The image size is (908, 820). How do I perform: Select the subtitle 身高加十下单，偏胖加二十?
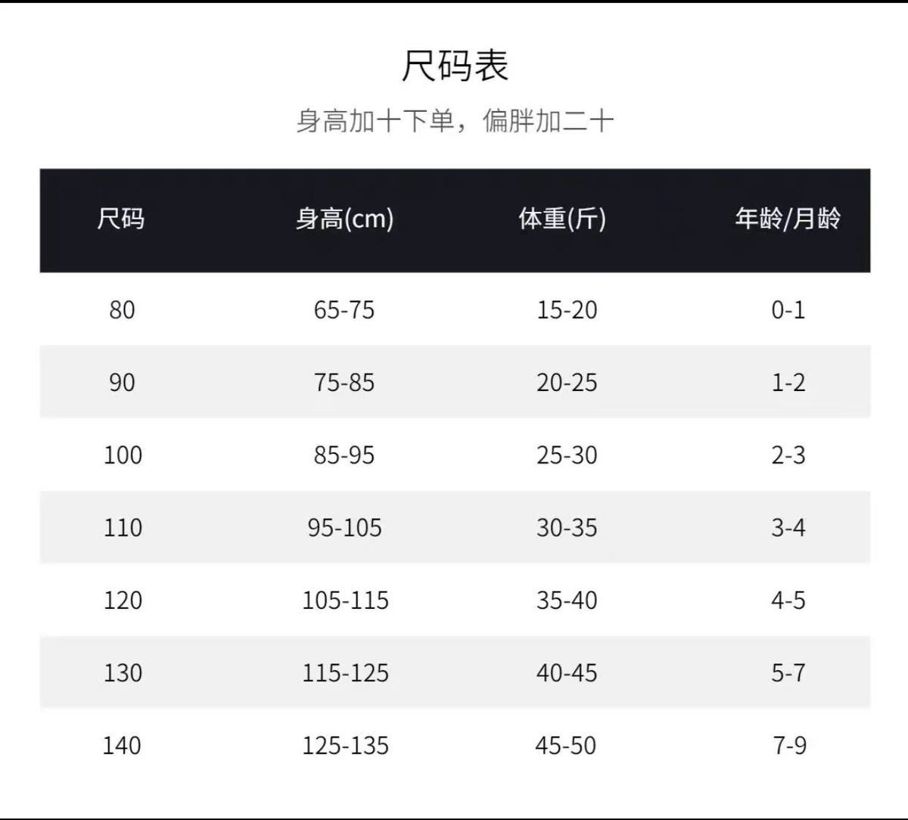454,121
